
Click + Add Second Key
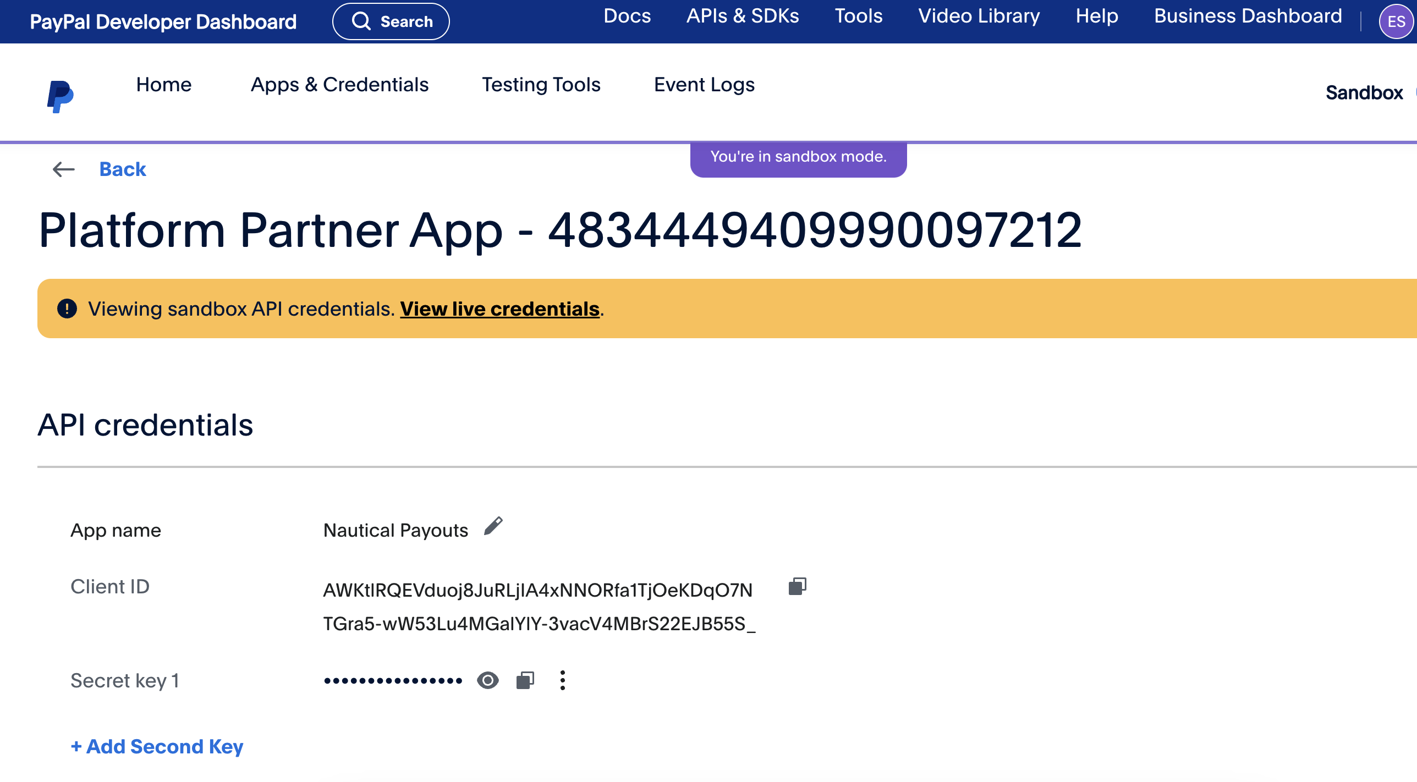(157, 746)
